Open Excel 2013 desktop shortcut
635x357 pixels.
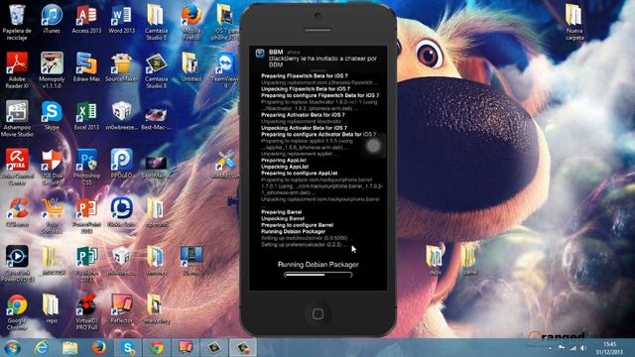[86, 116]
